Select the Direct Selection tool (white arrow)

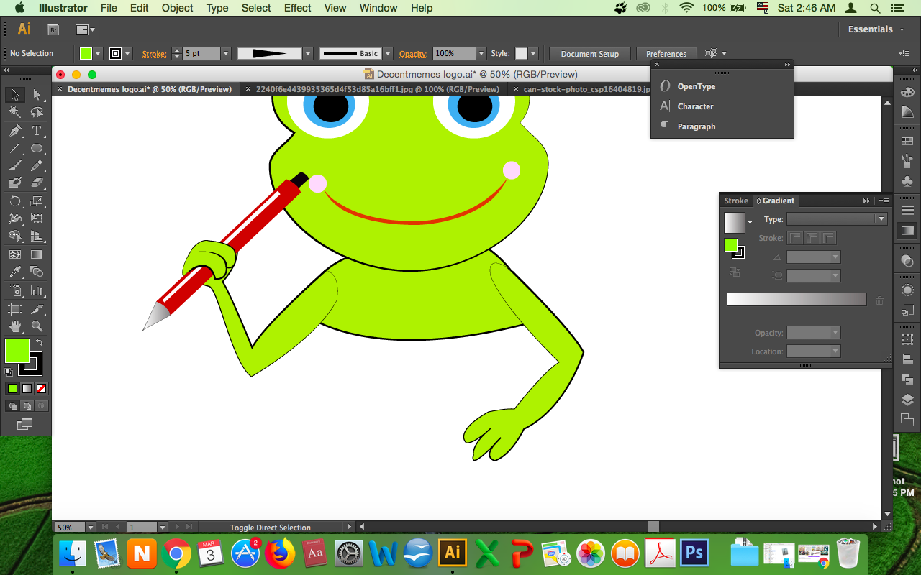pos(37,95)
